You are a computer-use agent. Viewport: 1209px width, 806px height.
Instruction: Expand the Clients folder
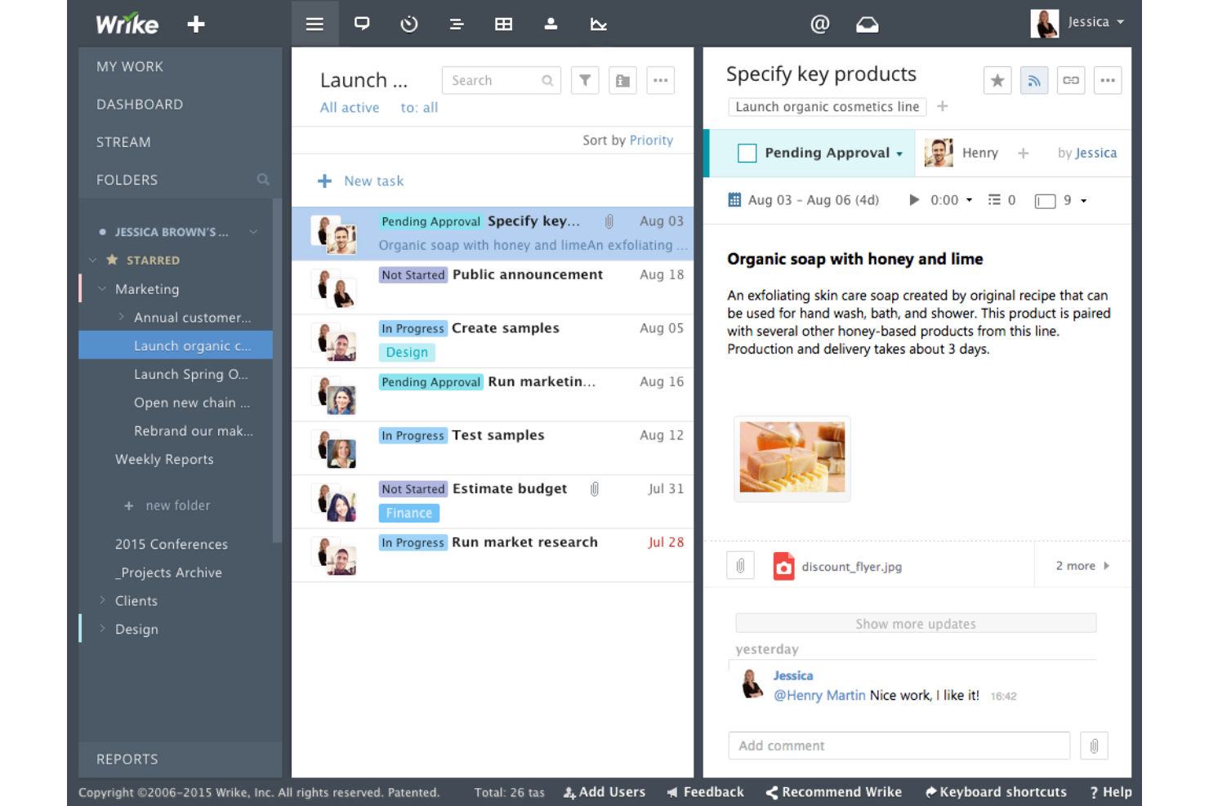tap(102, 600)
